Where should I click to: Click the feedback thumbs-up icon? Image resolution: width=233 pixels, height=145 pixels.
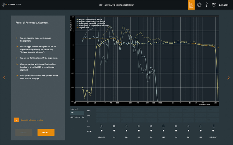214,5
